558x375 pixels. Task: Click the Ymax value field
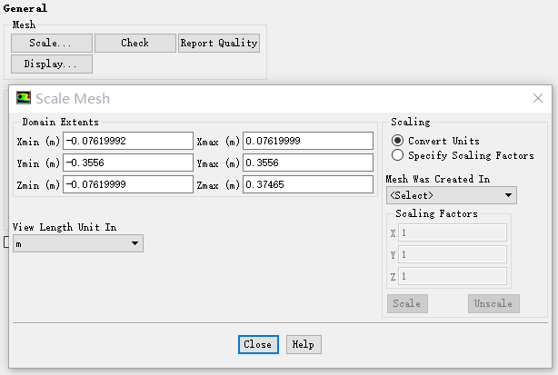pyautogui.click(x=308, y=163)
